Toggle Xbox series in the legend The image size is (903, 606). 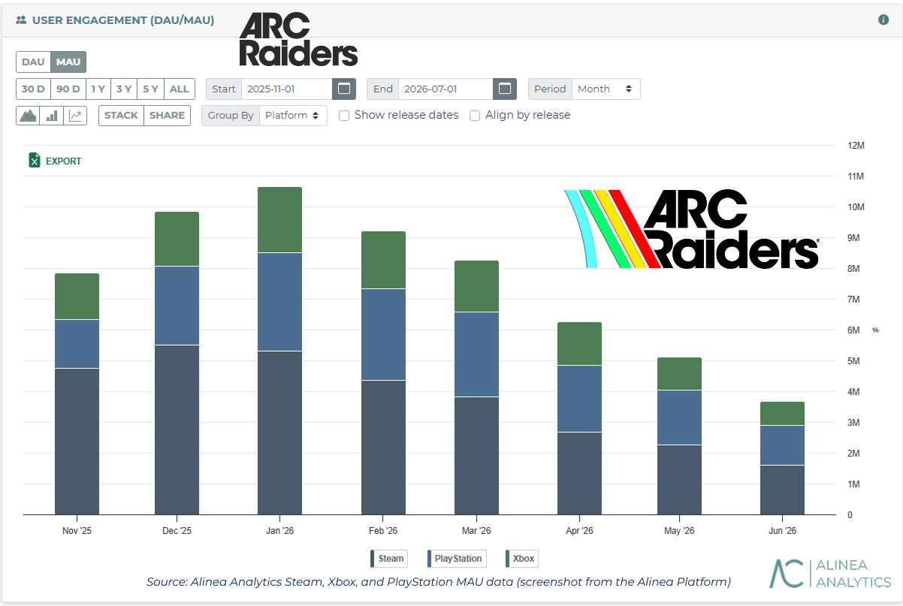521,559
